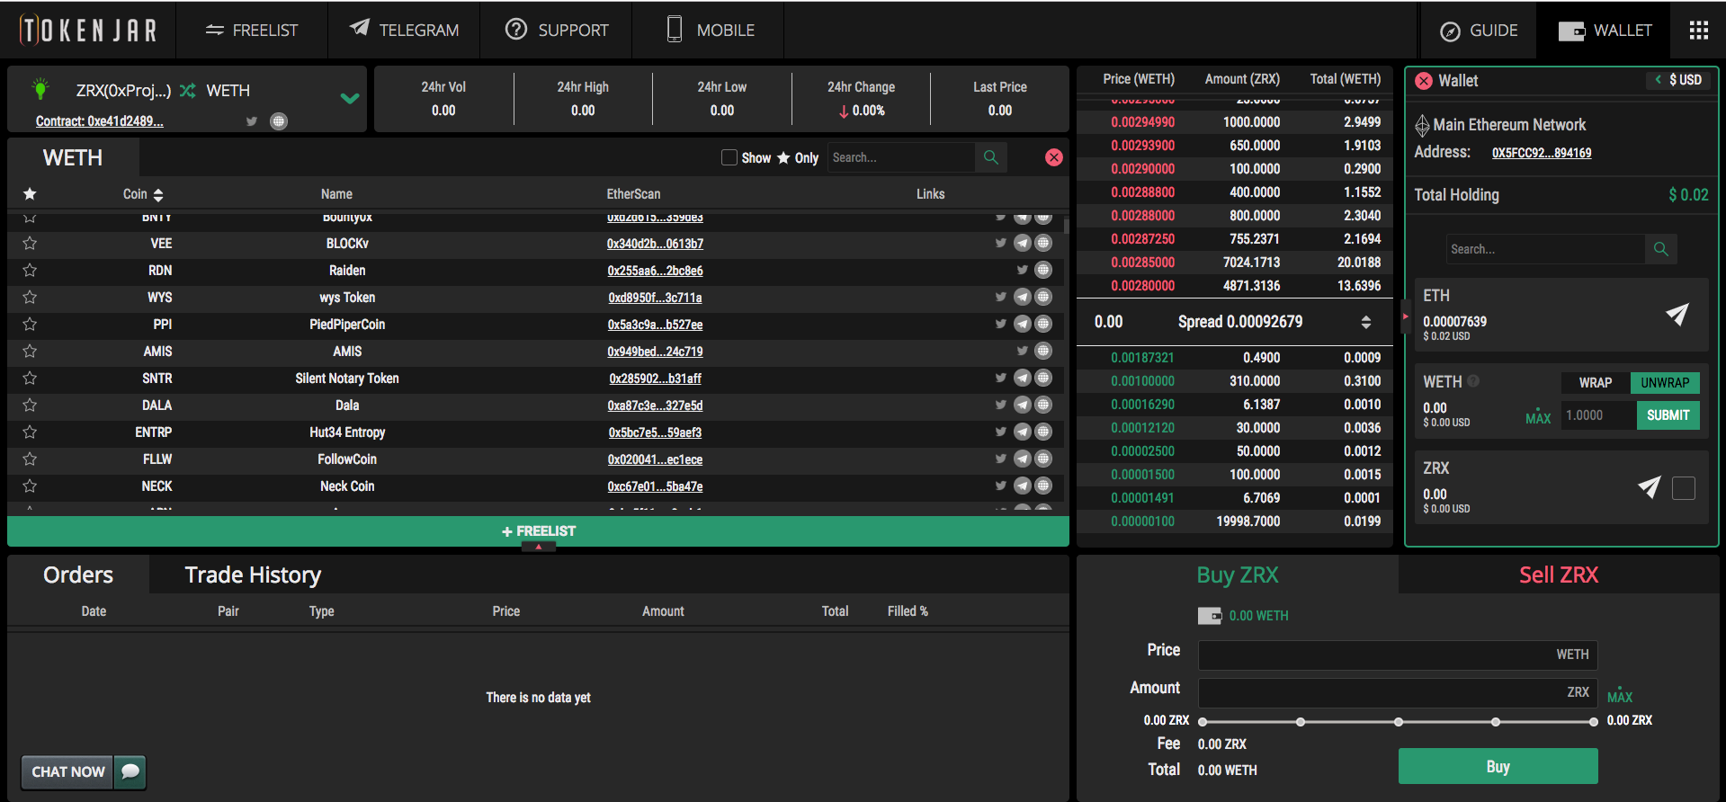Viewport: 1726px width, 802px height.
Task: Click the search magnifier in the coin list
Action: pos(991,157)
